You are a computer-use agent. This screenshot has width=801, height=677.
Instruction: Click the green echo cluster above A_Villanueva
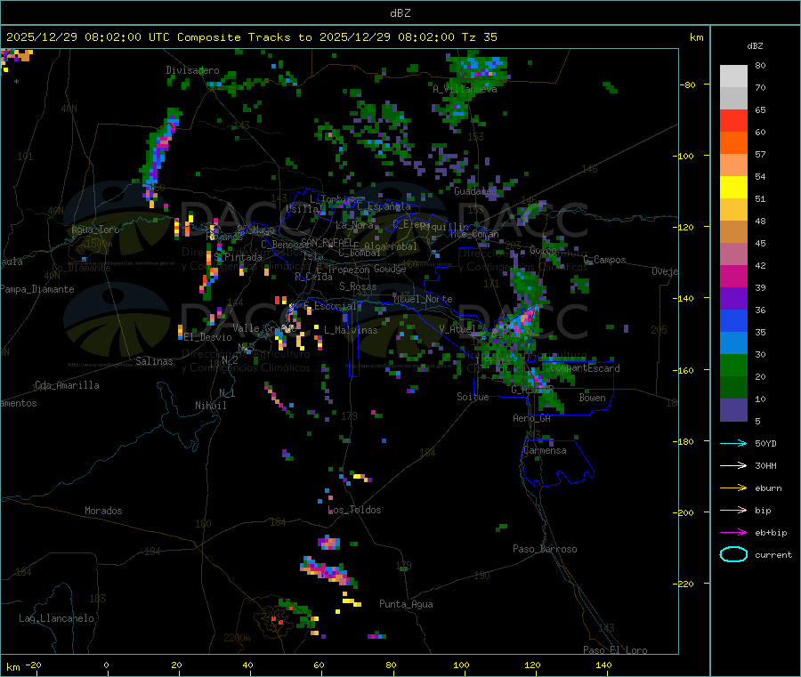(477, 67)
